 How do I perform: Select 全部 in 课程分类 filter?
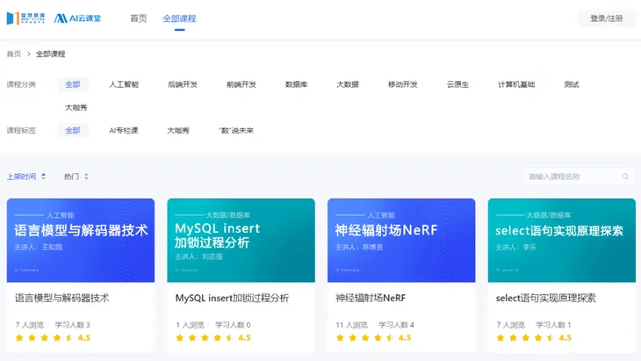tap(73, 84)
